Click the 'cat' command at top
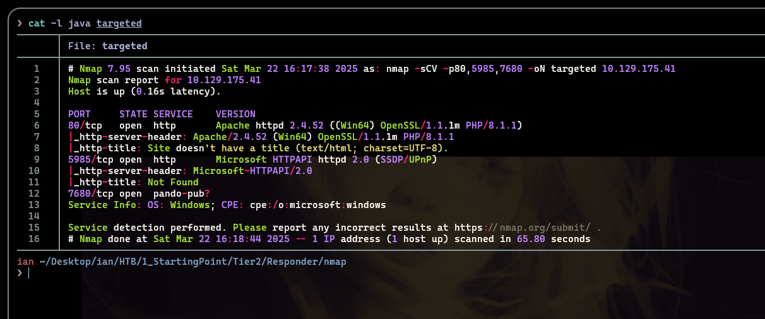765x319 pixels. tap(37, 23)
